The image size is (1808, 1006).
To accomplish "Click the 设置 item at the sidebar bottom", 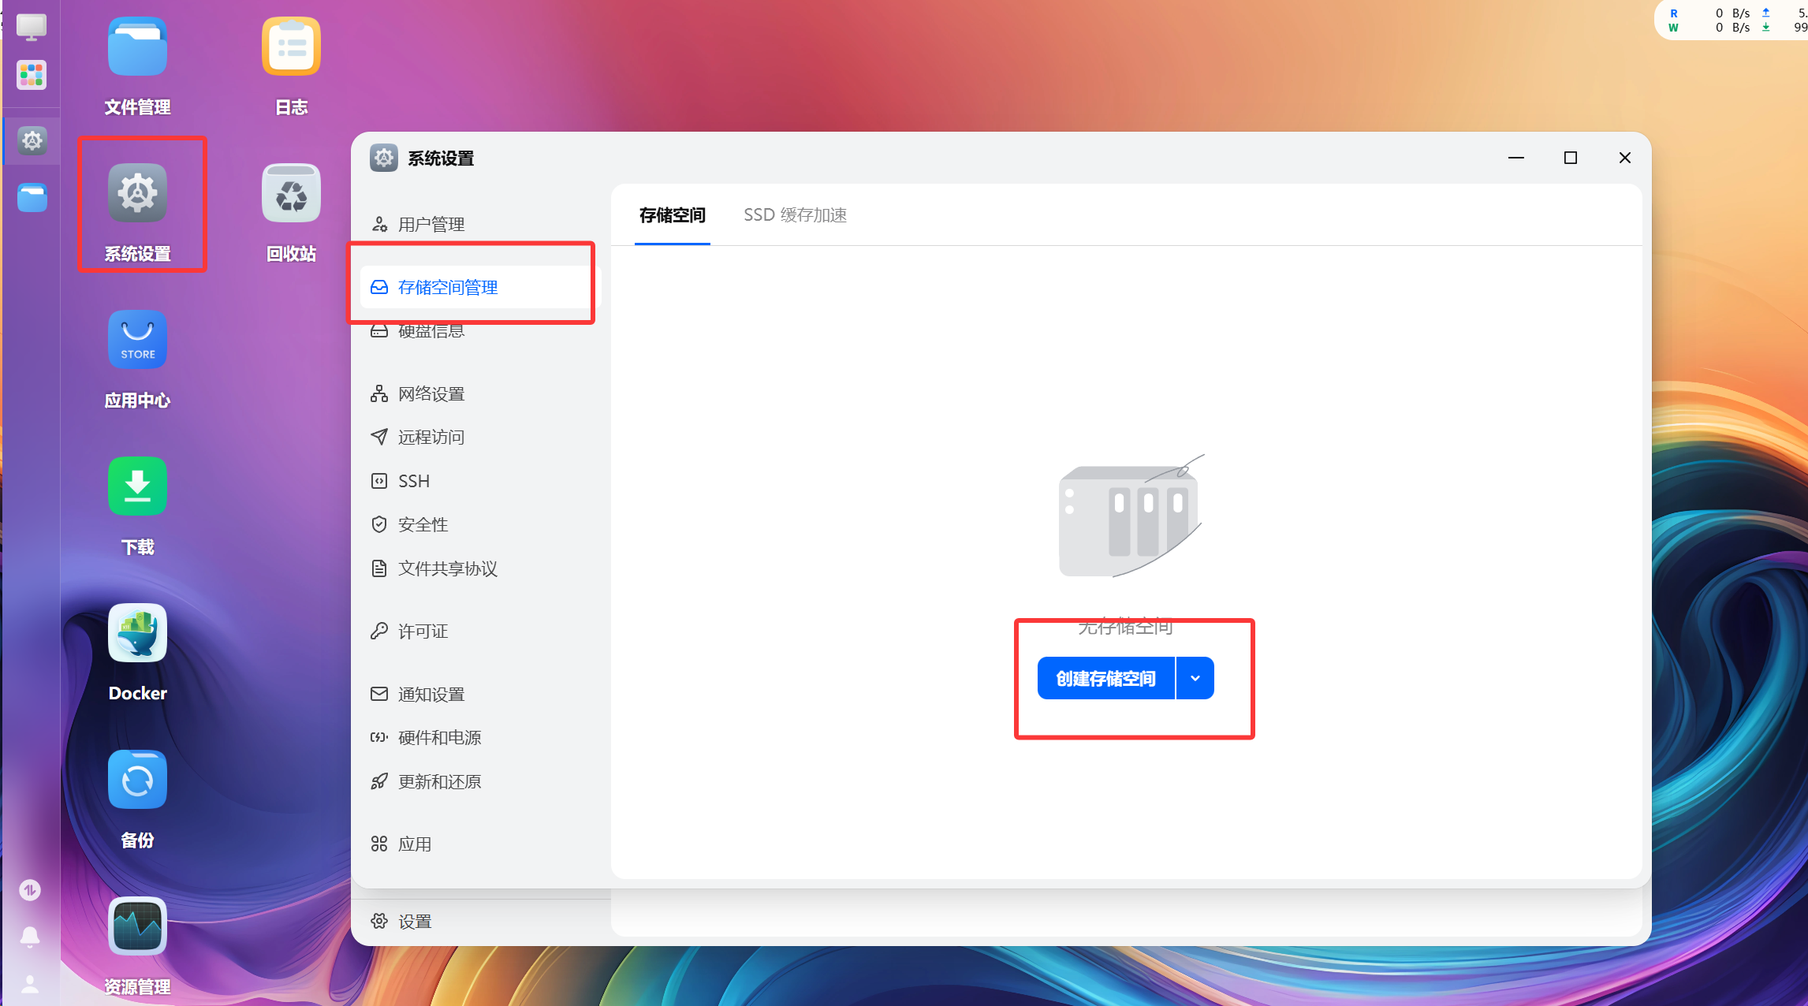I will click(414, 921).
